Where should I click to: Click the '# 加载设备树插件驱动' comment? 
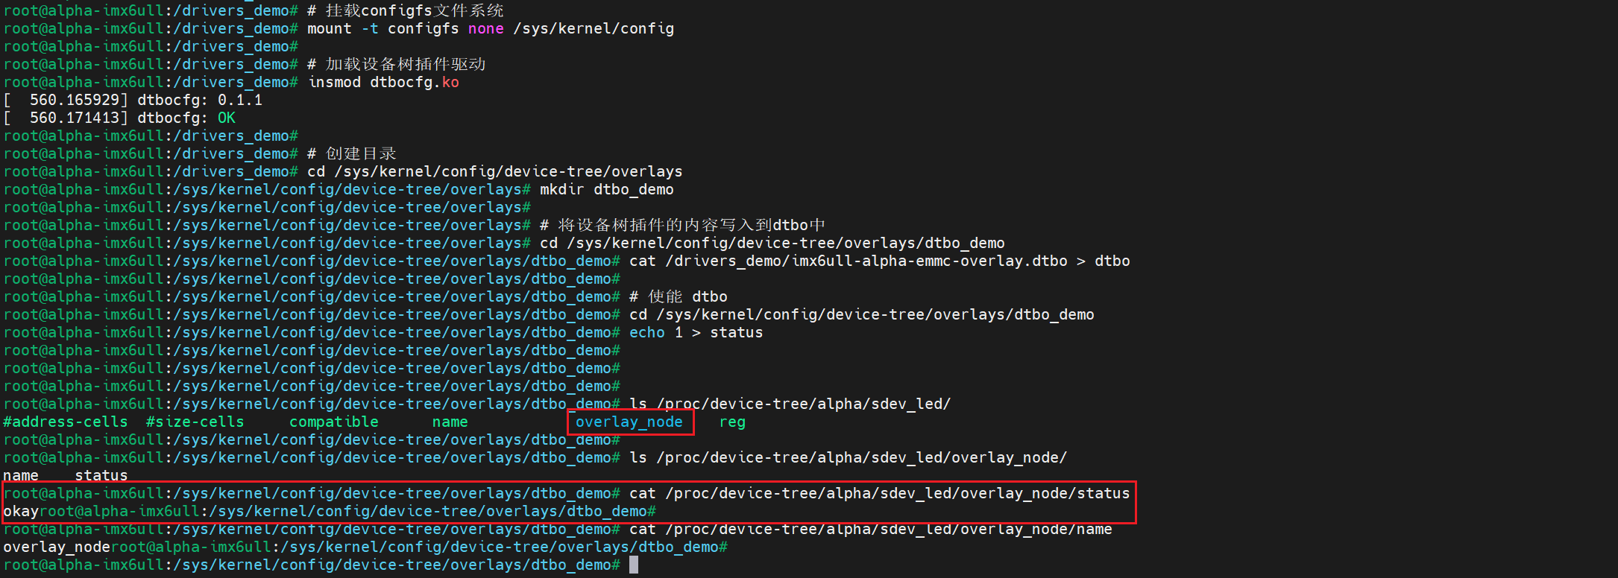click(396, 65)
